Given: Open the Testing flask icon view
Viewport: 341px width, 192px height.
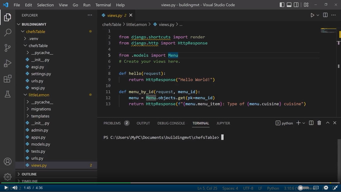Looking at the screenshot, I should coord(8,94).
